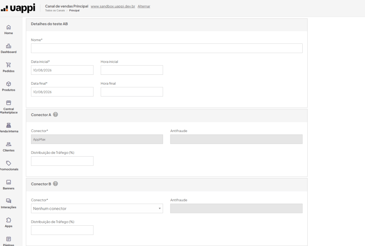Open the Conector B dropdown
The height and width of the screenshot is (246, 365).
[97, 209]
